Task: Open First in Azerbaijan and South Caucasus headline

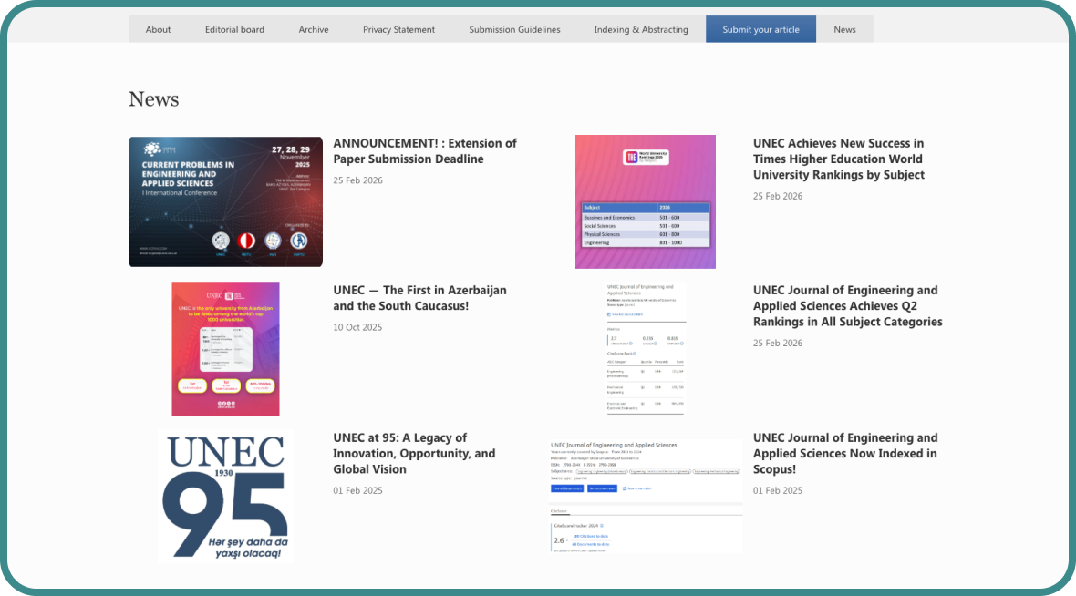Action: 419,298
